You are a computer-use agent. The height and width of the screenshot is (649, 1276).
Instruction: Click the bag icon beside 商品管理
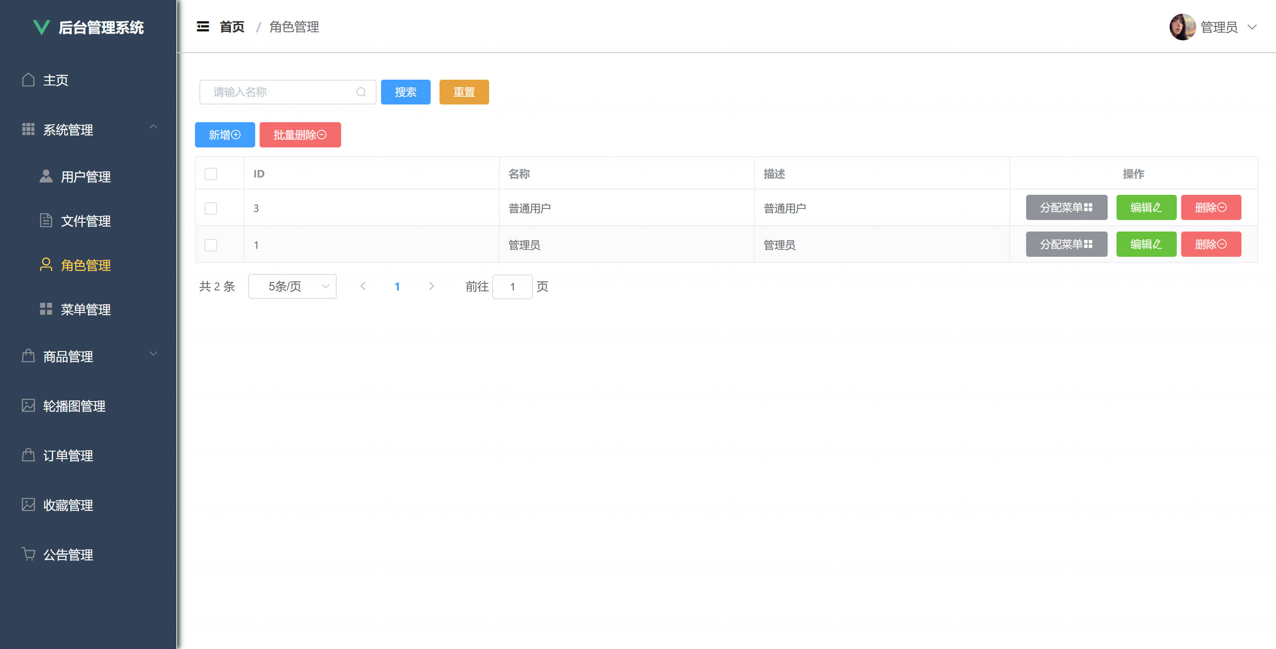(28, 356)
